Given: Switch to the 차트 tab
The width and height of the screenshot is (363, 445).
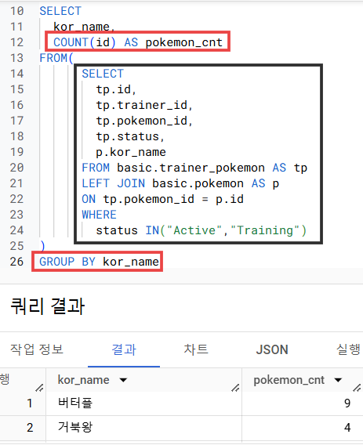Looking at the screenshot, I should point(196,349).
